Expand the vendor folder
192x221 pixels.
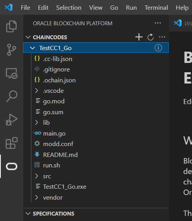[36, 197]
